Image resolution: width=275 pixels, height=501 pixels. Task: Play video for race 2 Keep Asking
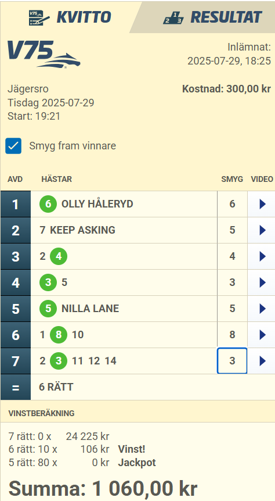262,230
